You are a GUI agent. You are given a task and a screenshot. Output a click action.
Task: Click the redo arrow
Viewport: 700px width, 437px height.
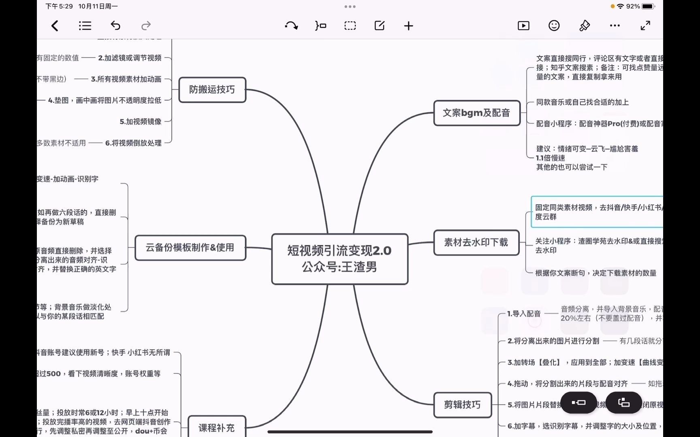click(x=146, y=26)
